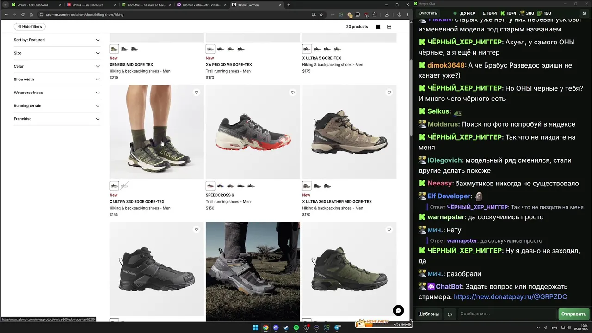Show hidden system tray icons

[x=539, y=328]
